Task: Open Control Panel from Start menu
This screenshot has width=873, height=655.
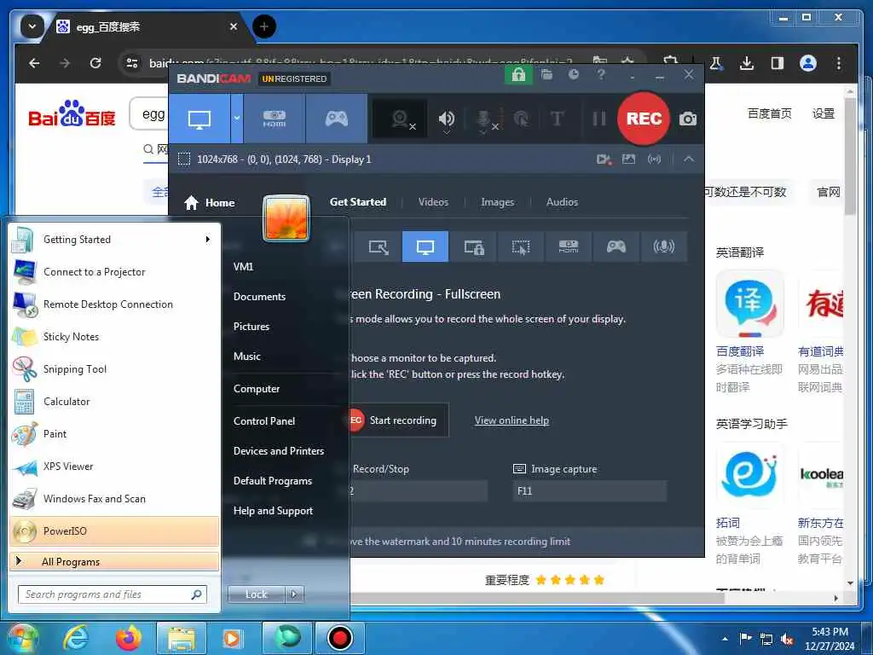Action: tap(264, 421)
